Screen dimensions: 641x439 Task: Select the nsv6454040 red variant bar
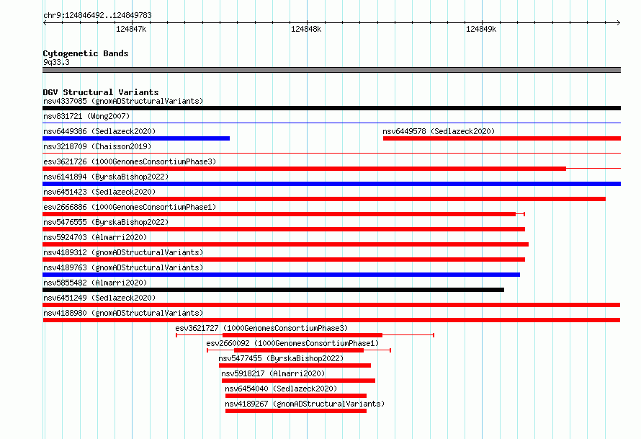point(296,396)
